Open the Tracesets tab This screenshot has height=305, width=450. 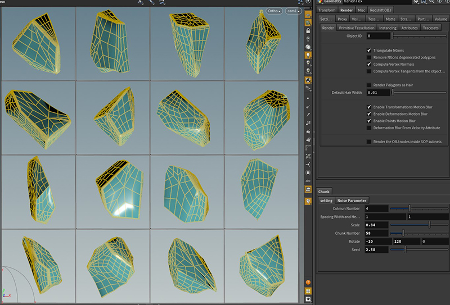click(x=430, y=28)
